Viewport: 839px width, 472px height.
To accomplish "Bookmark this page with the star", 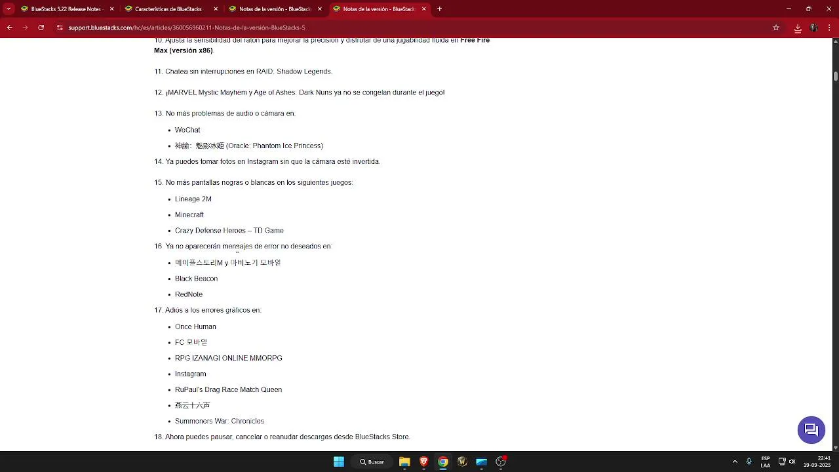I will click(x=776, y=28).
